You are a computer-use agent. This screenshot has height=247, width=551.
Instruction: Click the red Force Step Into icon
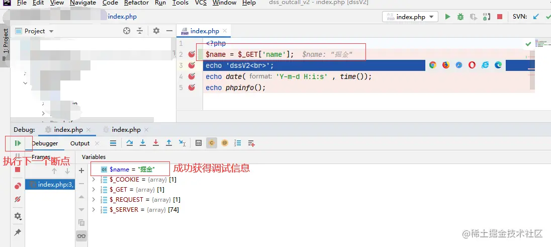156,143
